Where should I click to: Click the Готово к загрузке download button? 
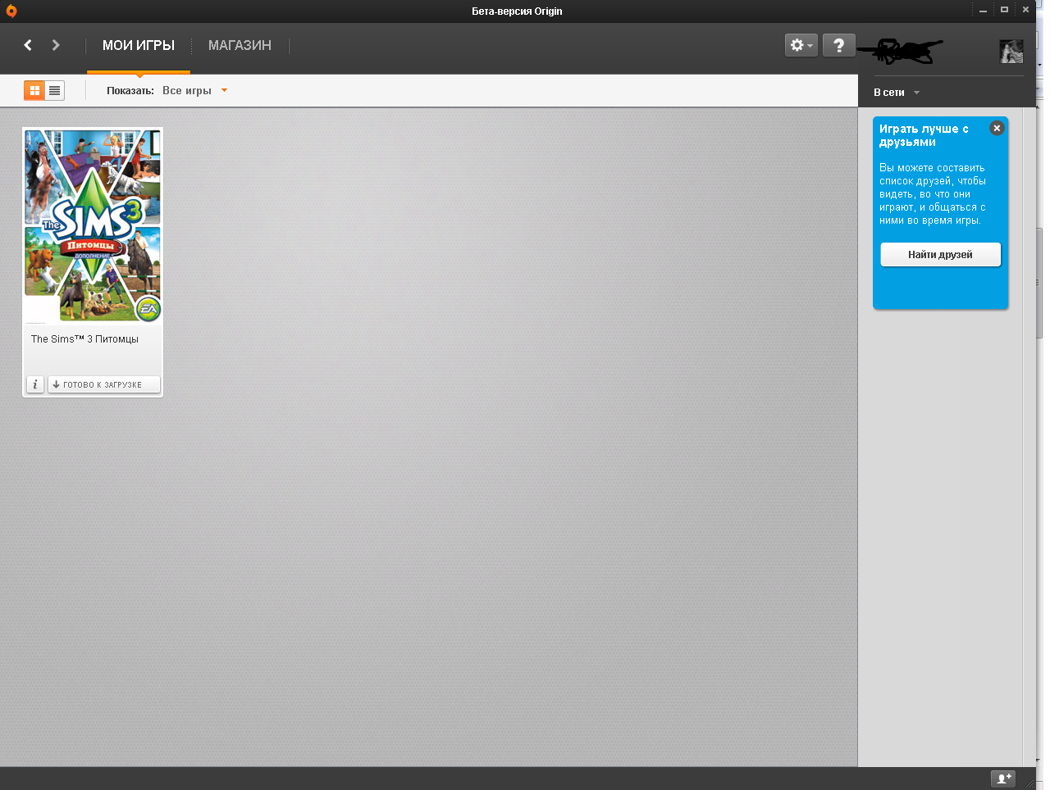[103, 384]
